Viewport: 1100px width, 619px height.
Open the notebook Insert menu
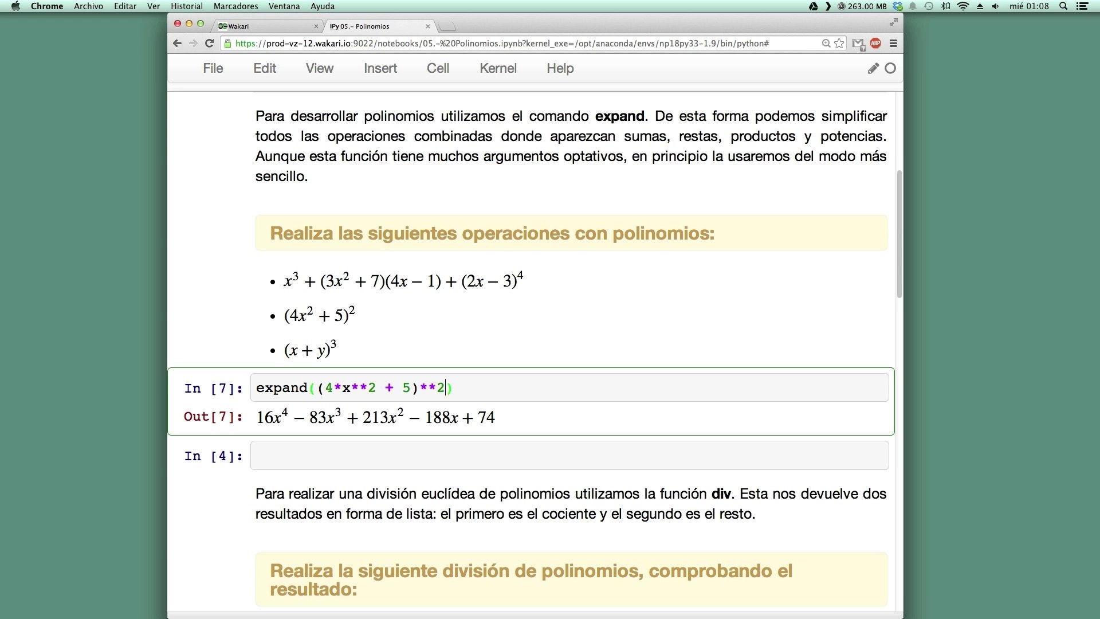pos(380,69)
